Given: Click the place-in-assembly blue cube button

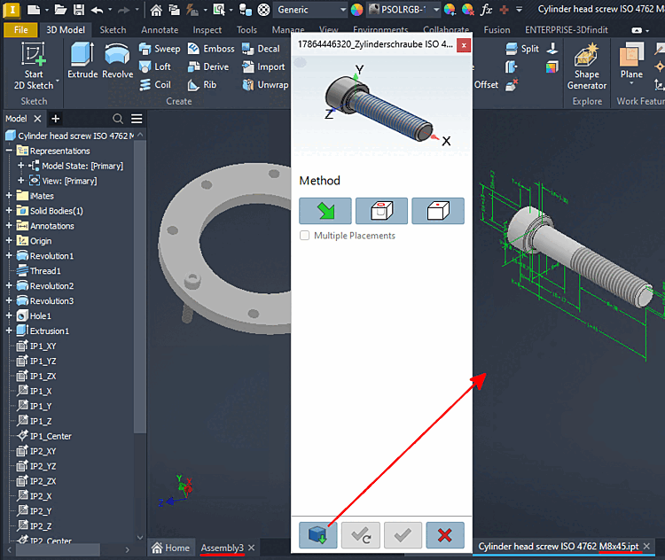Looking at the screenshot, I should tap(317, 535).
